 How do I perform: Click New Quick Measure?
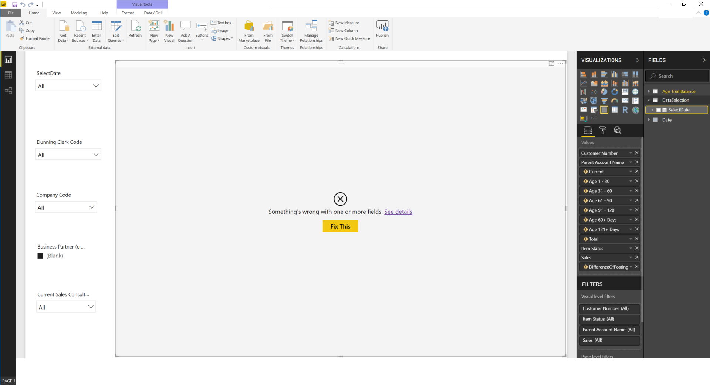pos(349,38)
